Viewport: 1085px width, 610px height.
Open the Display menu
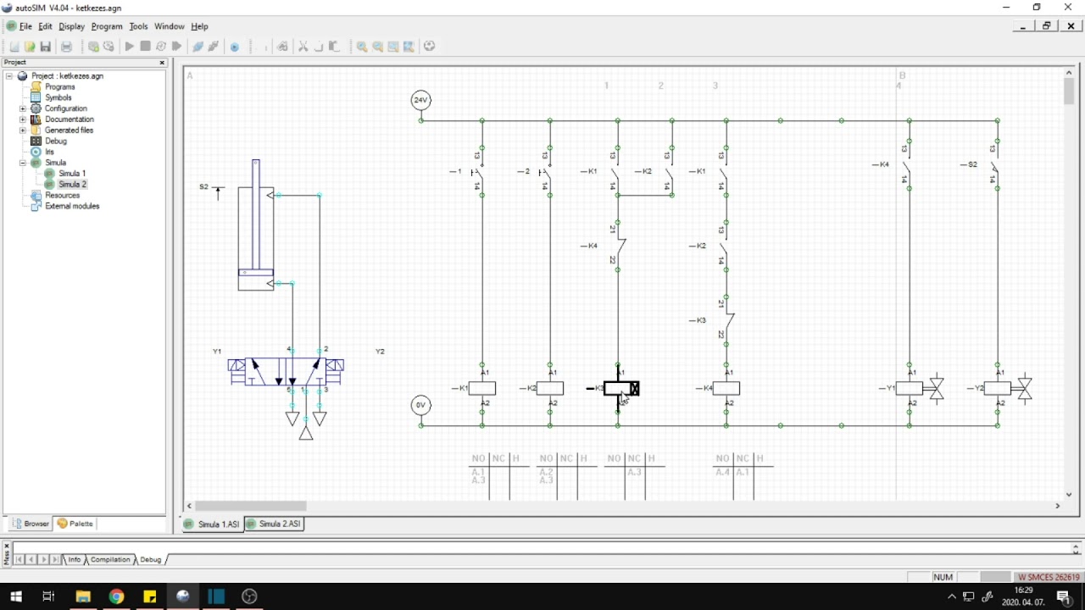pyautogui.click(x=71, y=26)
